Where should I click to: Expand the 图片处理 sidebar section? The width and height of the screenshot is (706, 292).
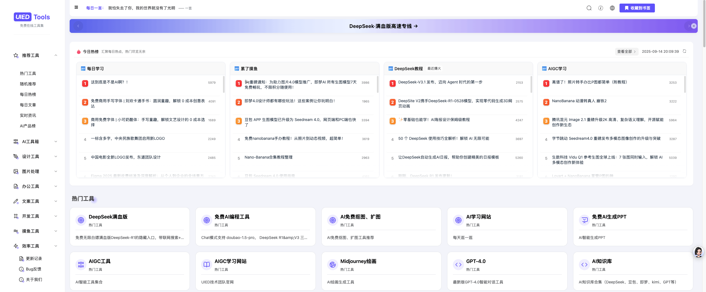tap(56, 171)
